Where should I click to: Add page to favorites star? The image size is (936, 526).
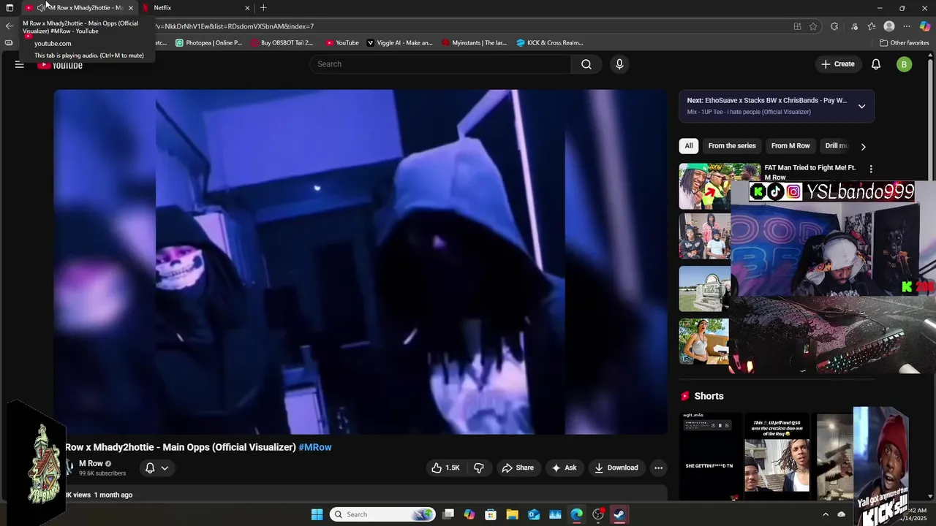813,26
